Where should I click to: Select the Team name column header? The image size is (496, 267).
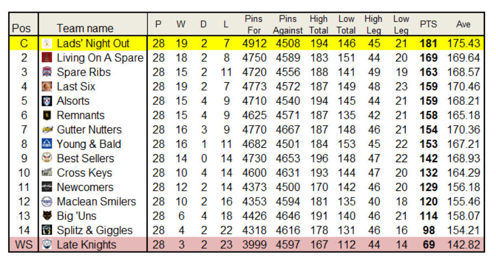(85, 29)
